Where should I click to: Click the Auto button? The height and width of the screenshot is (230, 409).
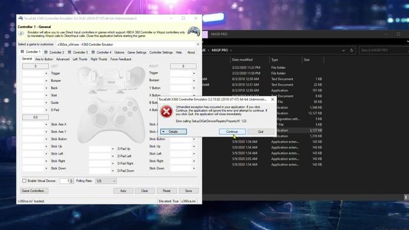(x=123, y=191)
